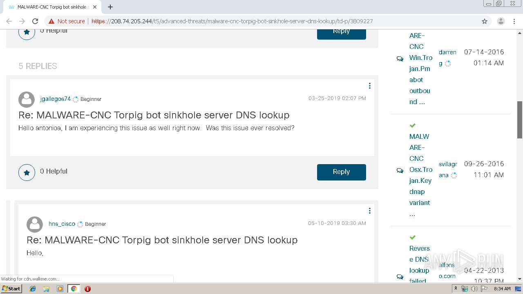523x294 pixels.
Task: Click Reply under jgallegos74's post
Action: pyautogui.click(x=341, y=172)
